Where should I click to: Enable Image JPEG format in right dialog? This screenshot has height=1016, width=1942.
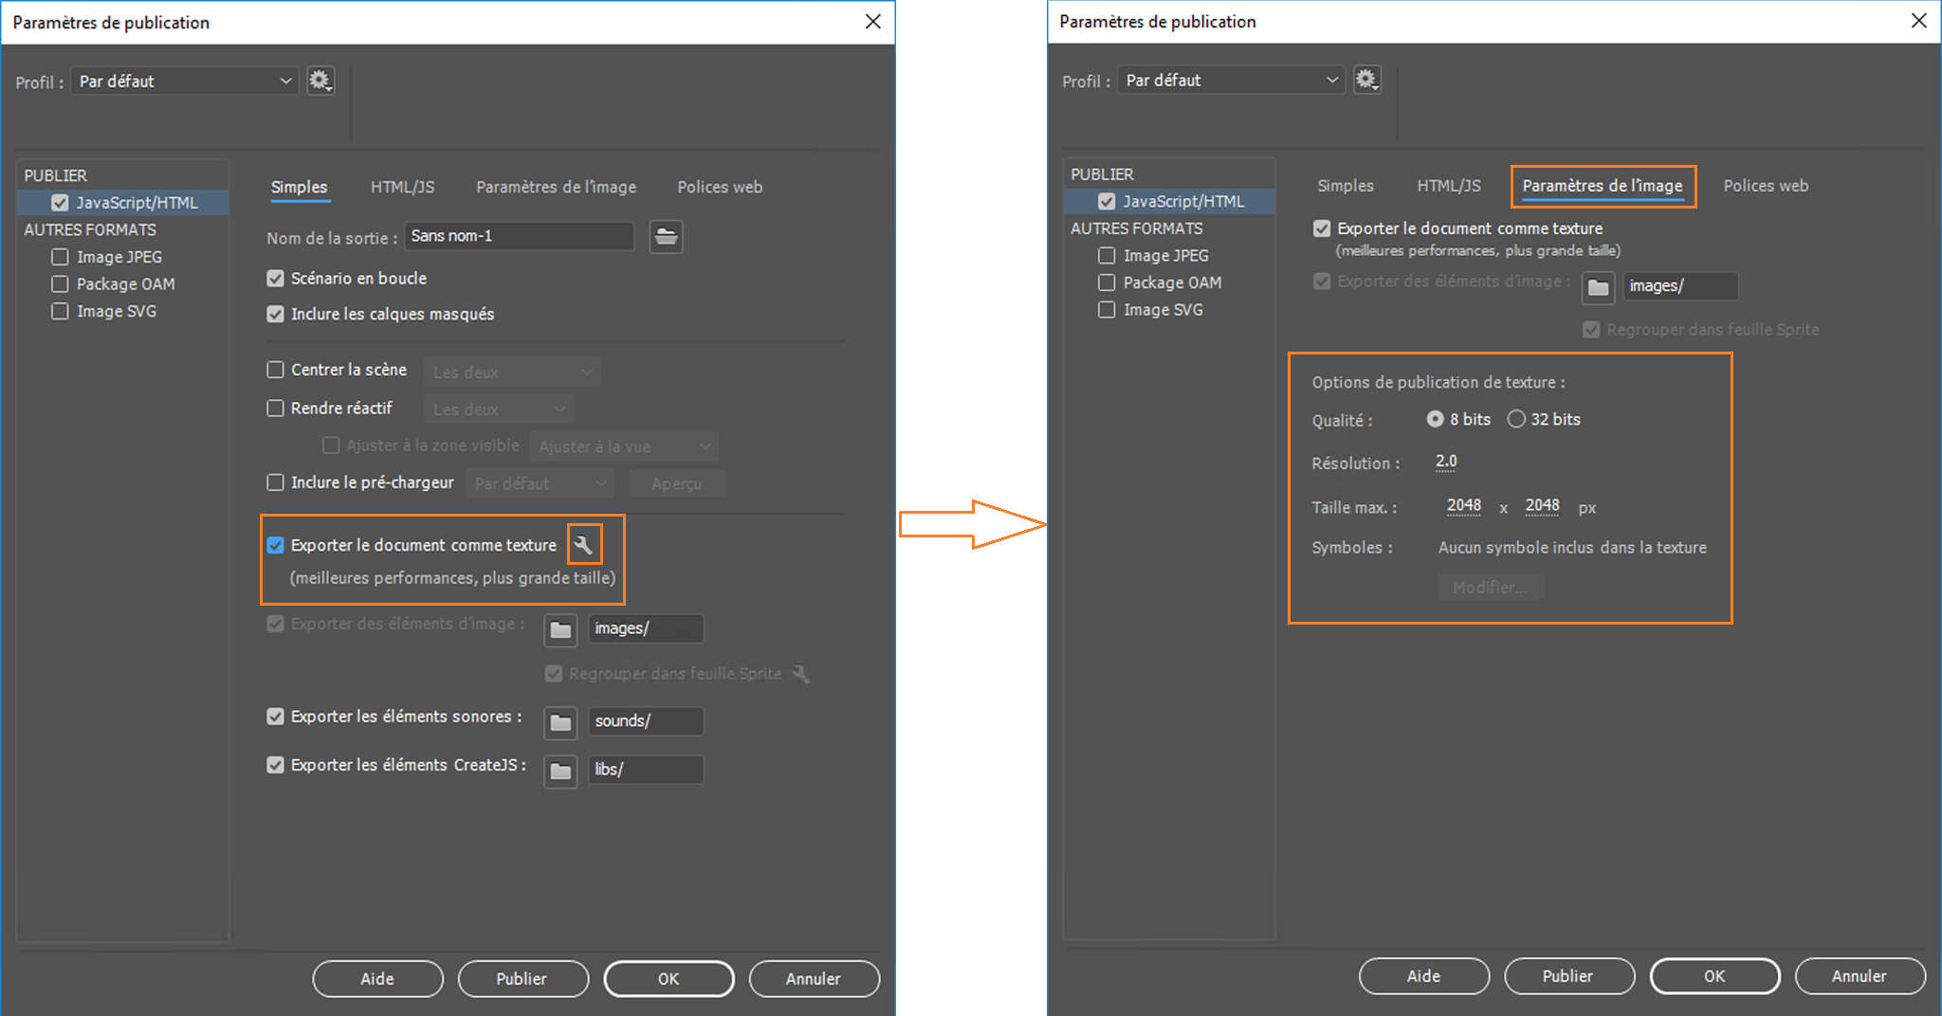(1107, 256)
